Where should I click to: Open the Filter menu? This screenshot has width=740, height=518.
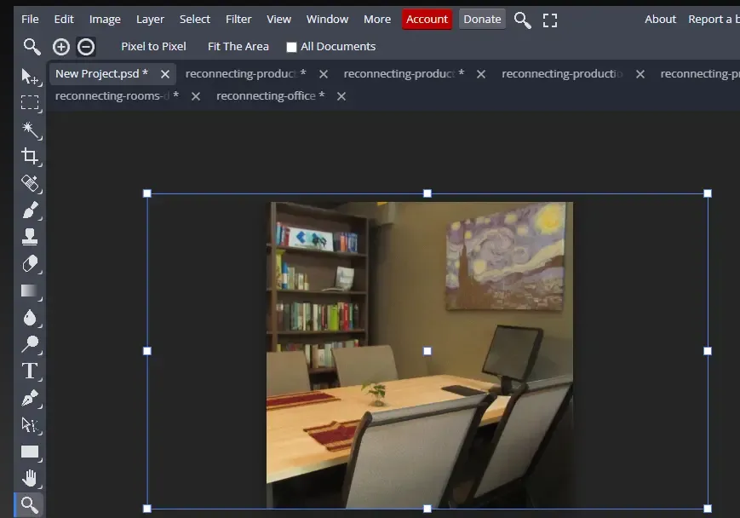point(238,19)
